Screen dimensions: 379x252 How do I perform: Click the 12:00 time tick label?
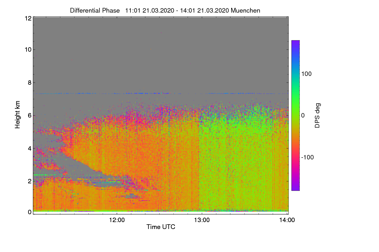pos(117,220)
